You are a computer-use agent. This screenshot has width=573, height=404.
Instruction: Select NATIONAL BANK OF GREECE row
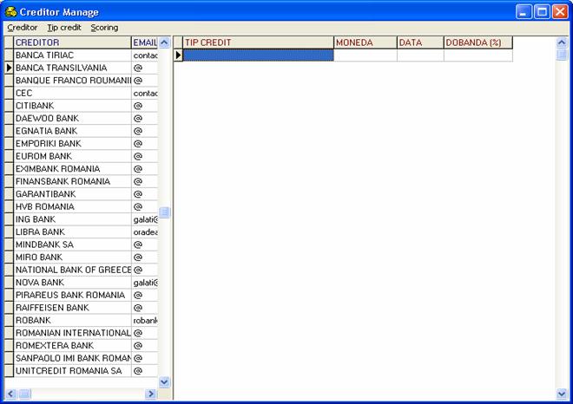[x=72, y=270]
